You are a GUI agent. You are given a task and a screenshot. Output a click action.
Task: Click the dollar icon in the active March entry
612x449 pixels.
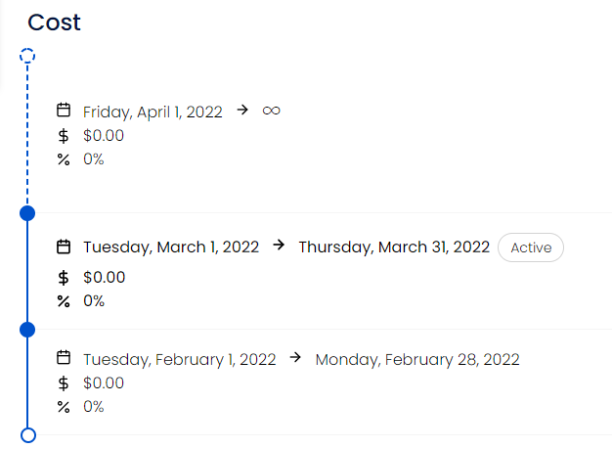tap(64, 278)
